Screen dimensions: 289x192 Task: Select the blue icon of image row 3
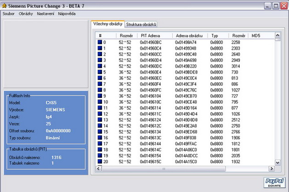tap(100, 60)
